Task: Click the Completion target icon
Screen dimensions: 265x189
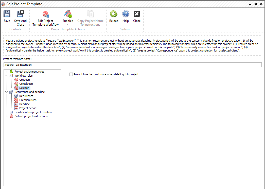Action: pos(16,84)
